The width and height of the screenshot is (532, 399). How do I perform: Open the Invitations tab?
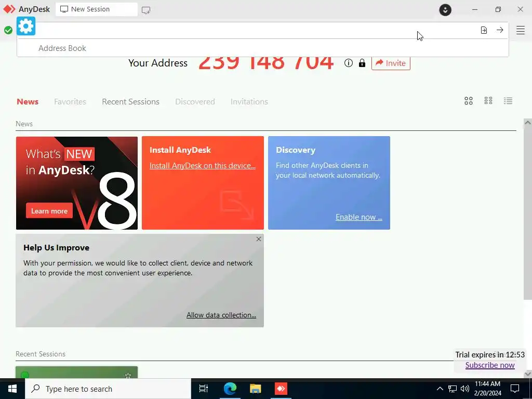point(249,102)
